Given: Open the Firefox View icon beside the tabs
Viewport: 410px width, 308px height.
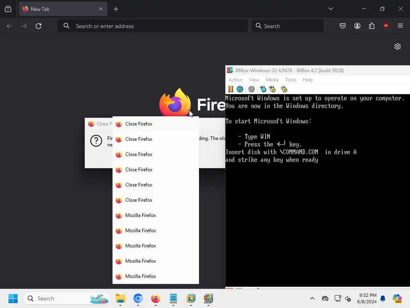Looking at the screenshot, I should [x=8, y=9].
